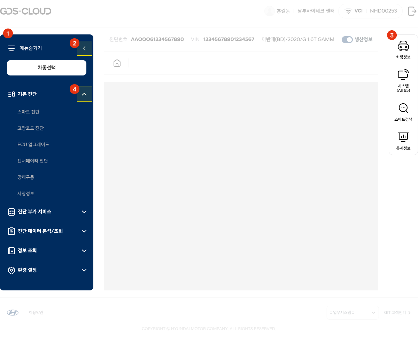Click the VIN value 12345678901234567
The height and width of the screenshot is (345, 418).
[x=229, y=40]
